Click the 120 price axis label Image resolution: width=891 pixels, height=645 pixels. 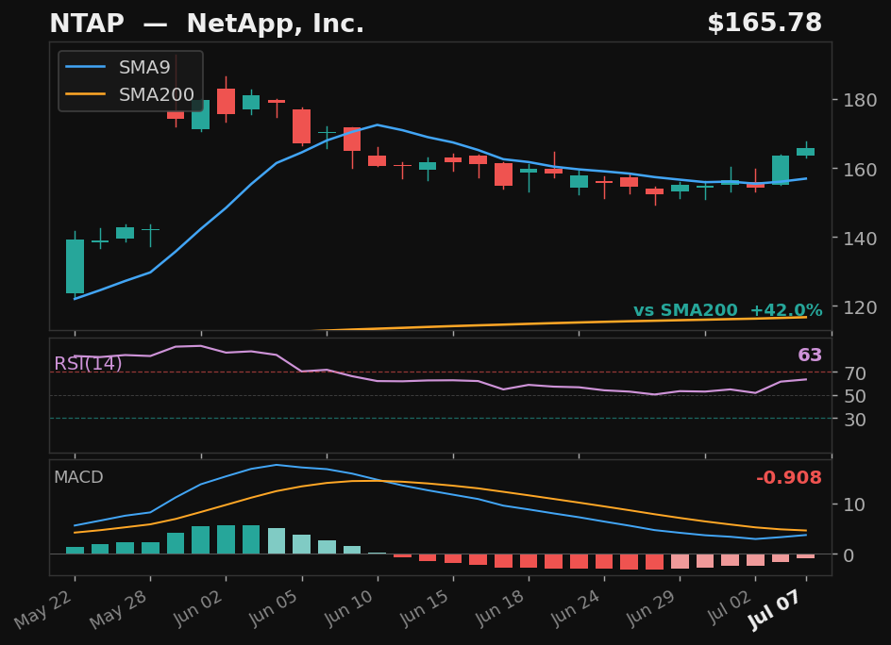[x=860, y=307]
